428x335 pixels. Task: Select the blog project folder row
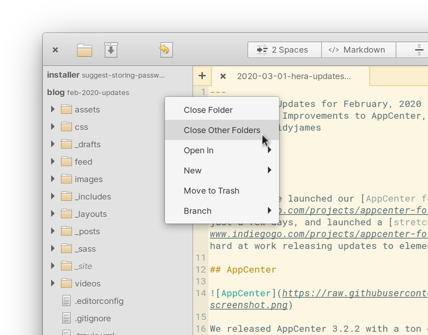pos(118,92)
